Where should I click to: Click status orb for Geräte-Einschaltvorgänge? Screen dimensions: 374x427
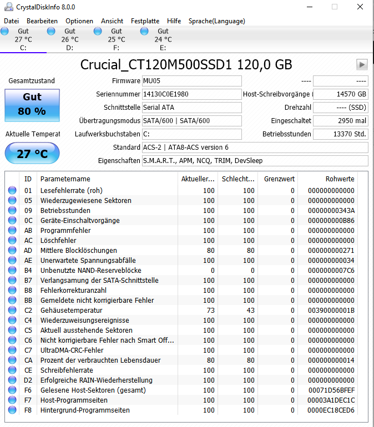(12, 220)
